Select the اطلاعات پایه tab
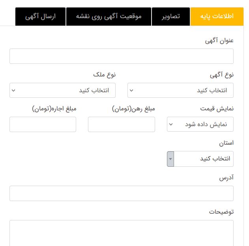This screenshot has width=249, height=246. pos(217,16)
